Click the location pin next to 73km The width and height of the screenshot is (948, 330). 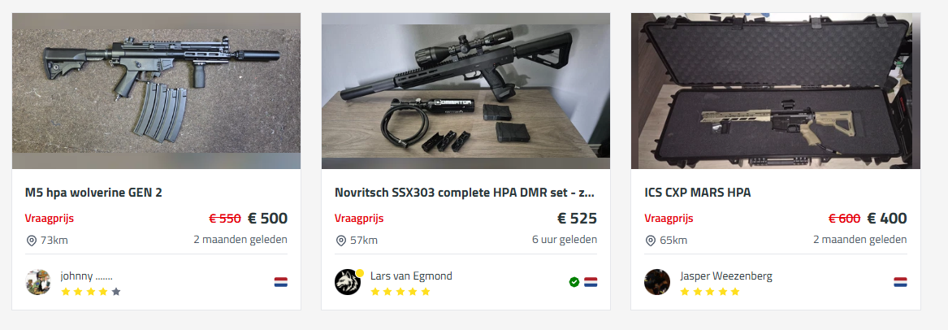[32, 241]
